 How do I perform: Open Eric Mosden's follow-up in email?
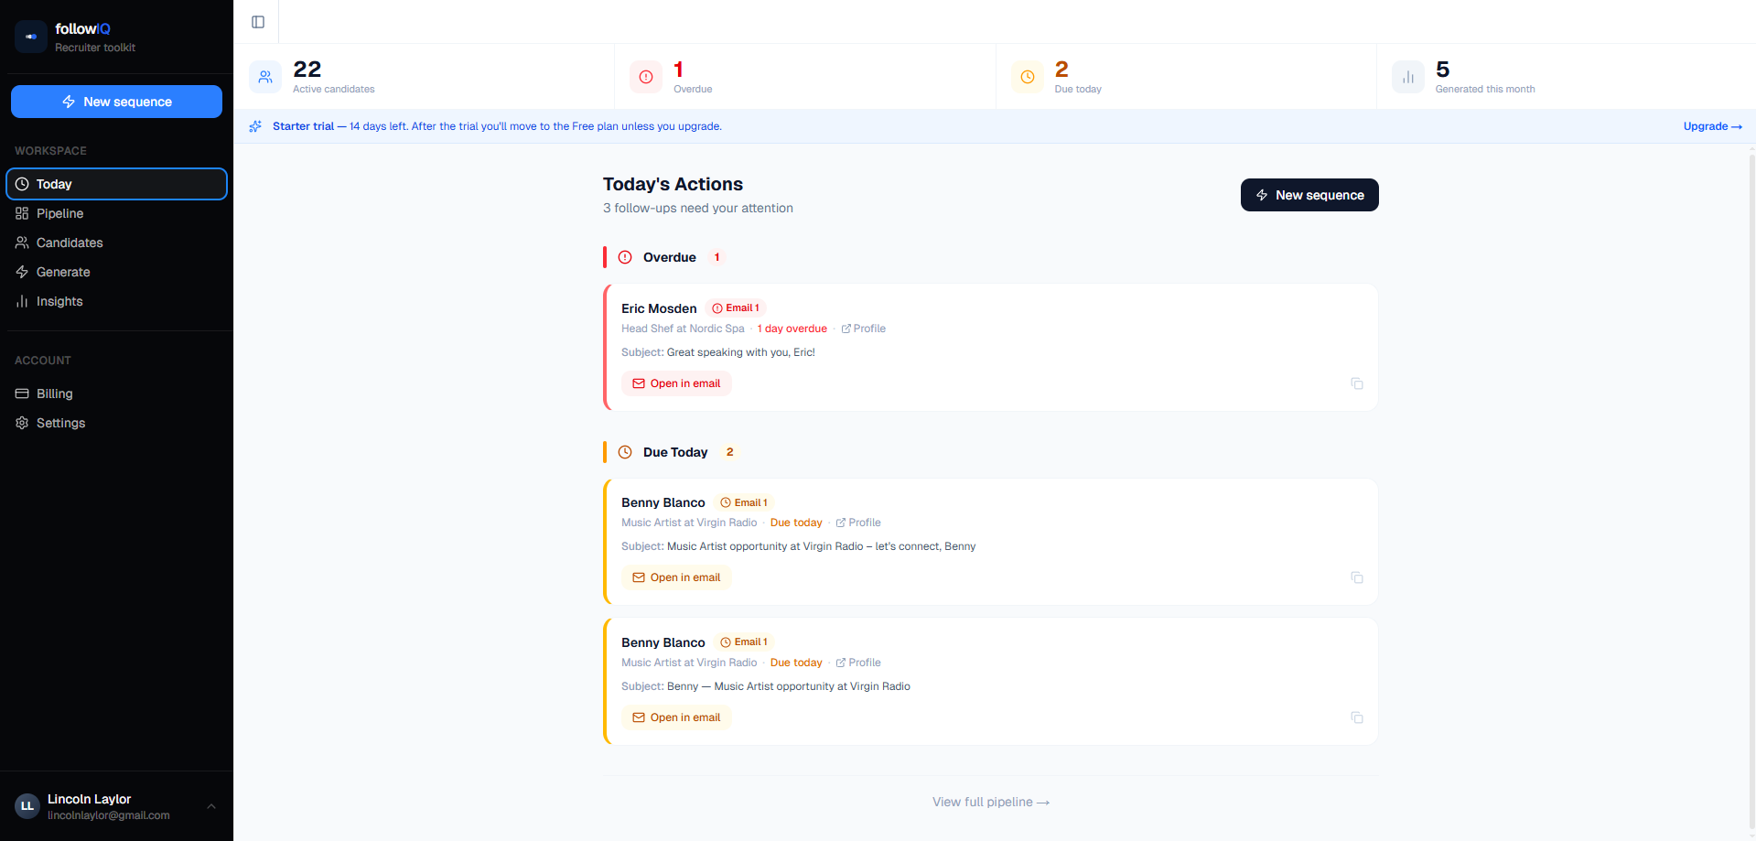click(x=676, y=383)
